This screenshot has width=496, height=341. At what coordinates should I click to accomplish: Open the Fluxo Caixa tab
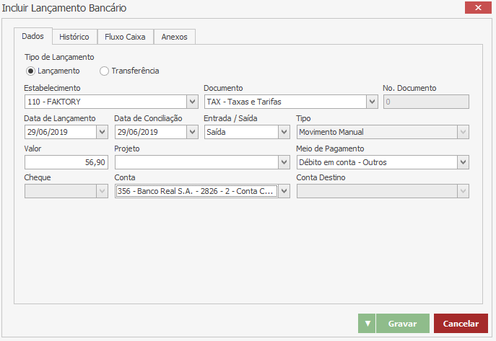coord(125,37)
